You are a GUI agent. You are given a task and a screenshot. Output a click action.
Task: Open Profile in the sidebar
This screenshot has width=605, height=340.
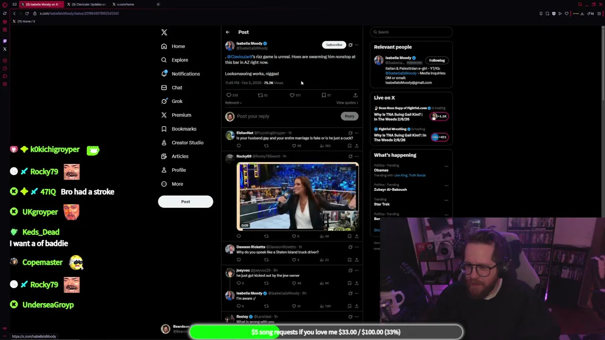(x=173, y=170)
